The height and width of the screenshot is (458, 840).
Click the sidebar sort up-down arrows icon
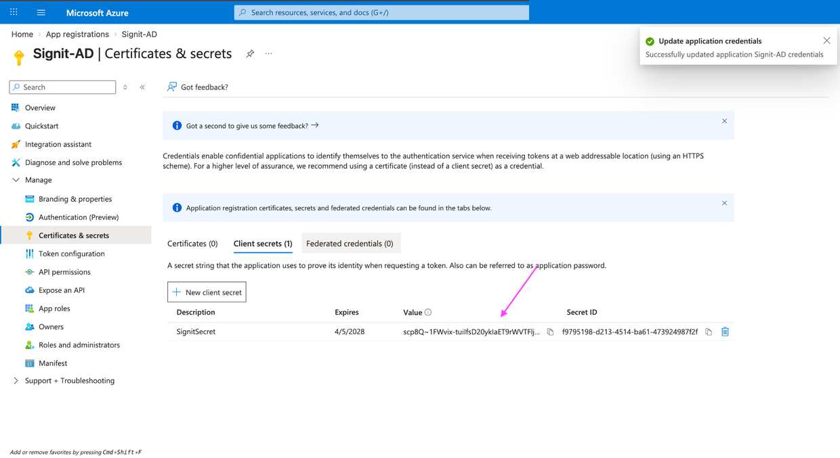pyautogui.click(x=125, y=87)
